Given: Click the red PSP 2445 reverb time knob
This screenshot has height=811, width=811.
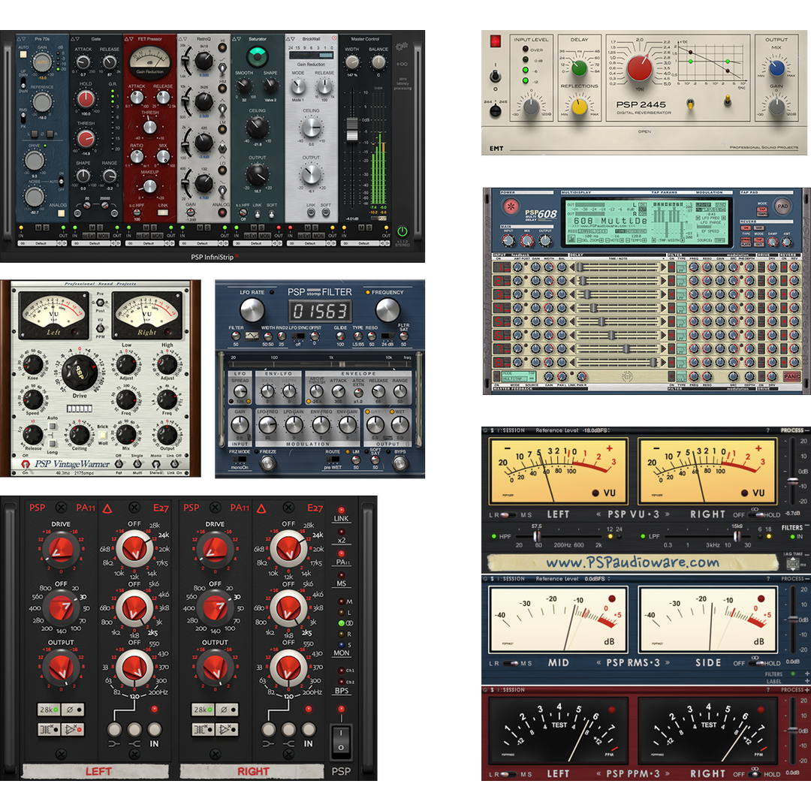Looking at the screenshot, I should [x=639, y=68].
